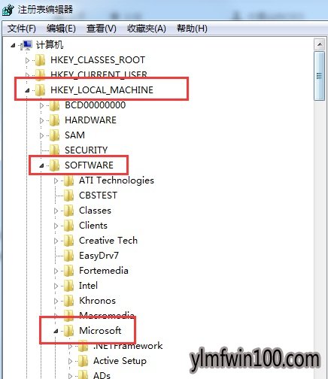Select the Khronos key
This screenshot has width=328, height=379.
[x=97, y=301]
